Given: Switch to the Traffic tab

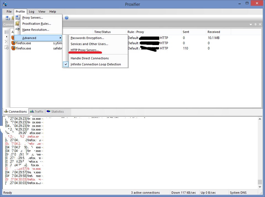Looking at the screenshot, I should point(37,112).
